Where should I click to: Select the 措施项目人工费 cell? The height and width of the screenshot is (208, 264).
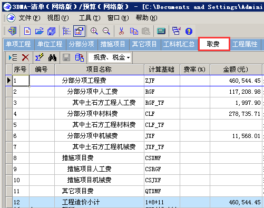tap(99, 169)
